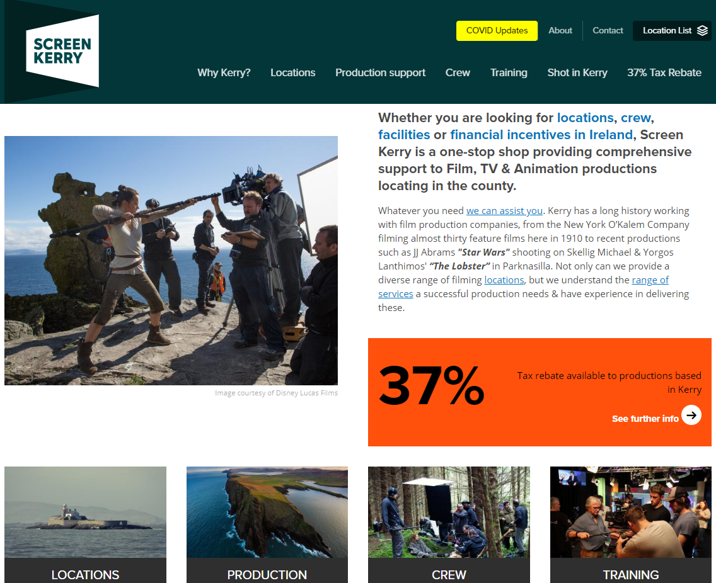Open the Shot in Kerry menu item
Image resolution: width=716 pixels, height=583 pixels.
tap(577, 72)
